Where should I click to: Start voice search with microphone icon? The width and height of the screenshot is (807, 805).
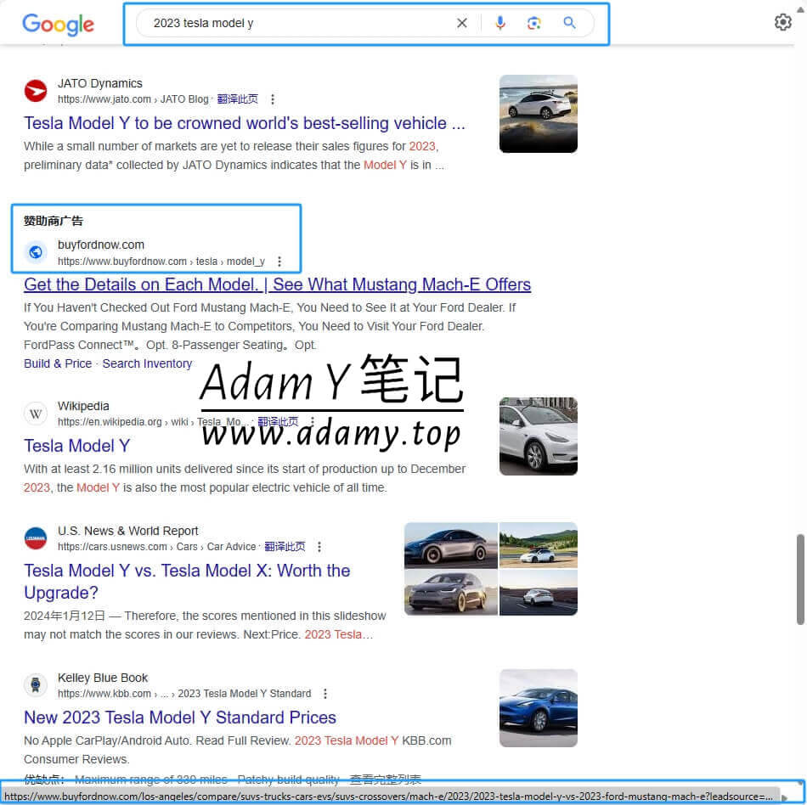(499, 23)
